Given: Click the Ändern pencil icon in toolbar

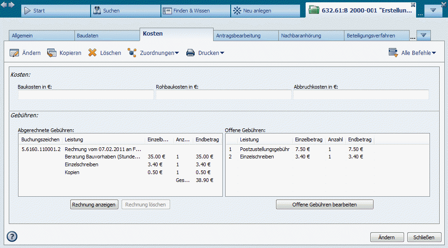Looking at the screenshot, I should pyautogui.click(x=14, y=53).
